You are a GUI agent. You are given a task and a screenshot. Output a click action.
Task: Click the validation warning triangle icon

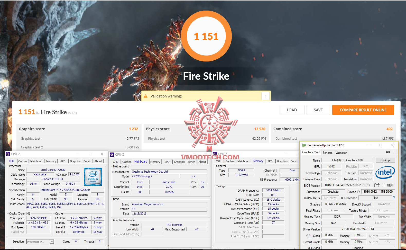coord(146,96)
